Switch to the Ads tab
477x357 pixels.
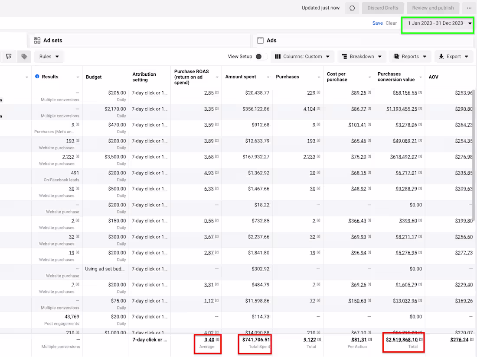point(271,40)
